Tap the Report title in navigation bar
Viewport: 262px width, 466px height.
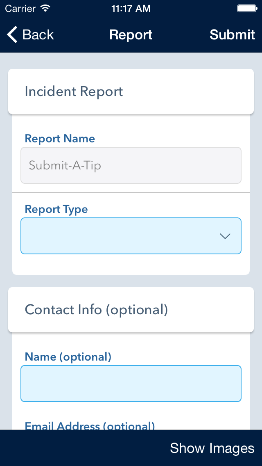pos(131,35)
